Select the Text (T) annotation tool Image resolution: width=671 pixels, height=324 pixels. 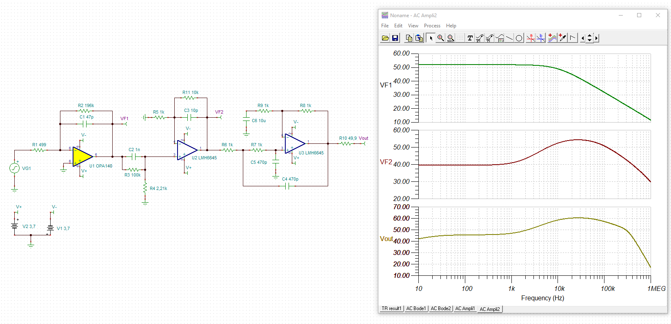click(470, 38)
